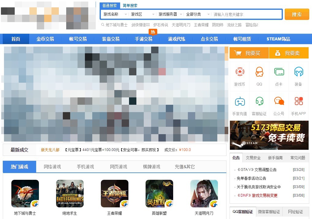
Task: Open the 游戏区 dropdown
Action: (142, 14)
